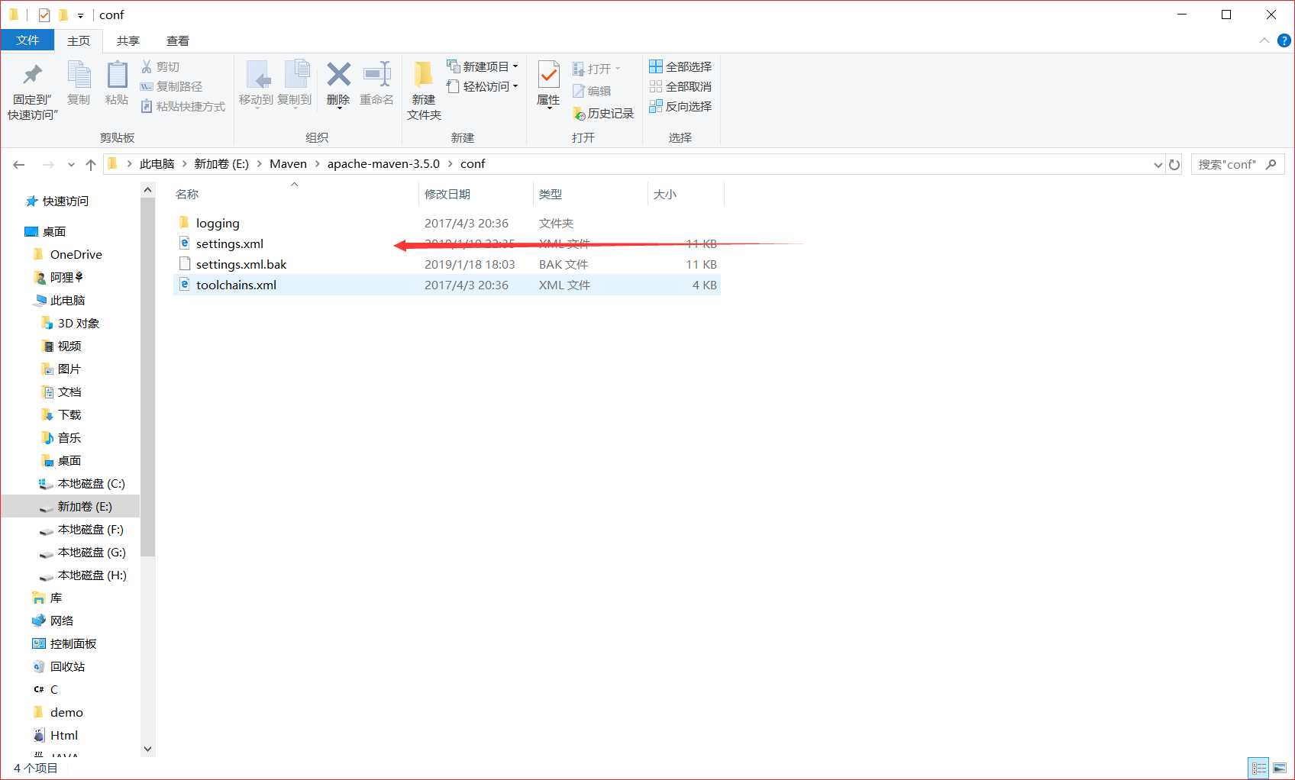This screenshot has width=1295, height=780.
Task: Open recent locations dropdown arrow
Action: click(71, 164)
